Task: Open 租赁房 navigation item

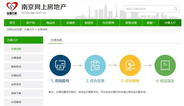Action: click(x=89, y=23)
